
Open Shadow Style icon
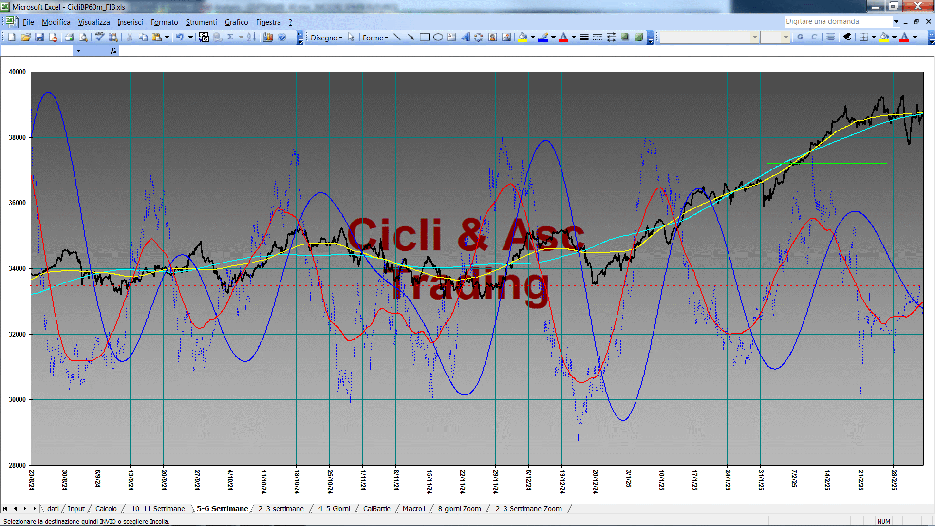coord(625,37)
